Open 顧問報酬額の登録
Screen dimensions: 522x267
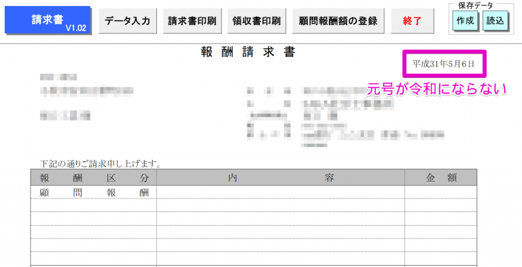click(x=338, y=21)
